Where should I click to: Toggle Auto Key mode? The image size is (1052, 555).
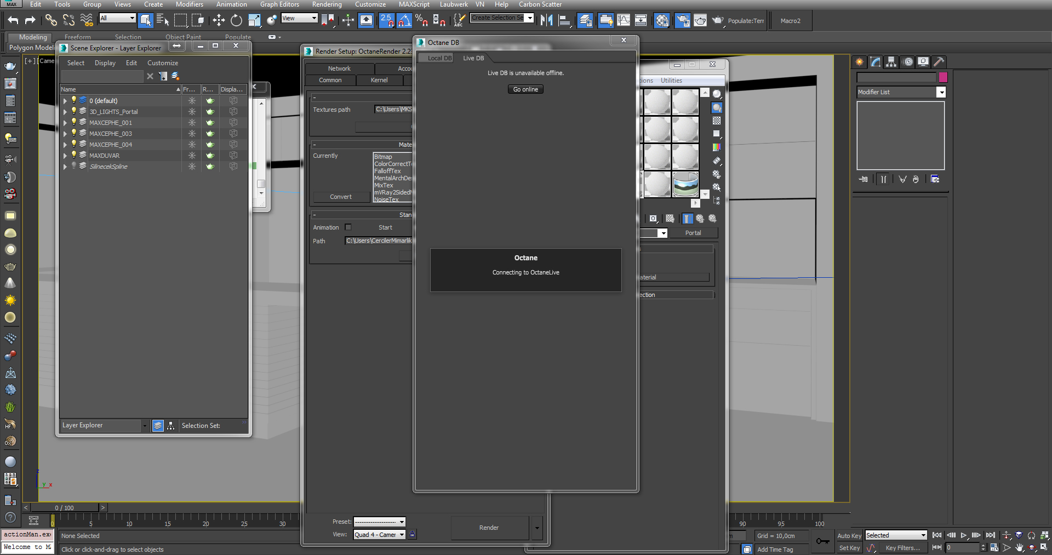point(849,536)
